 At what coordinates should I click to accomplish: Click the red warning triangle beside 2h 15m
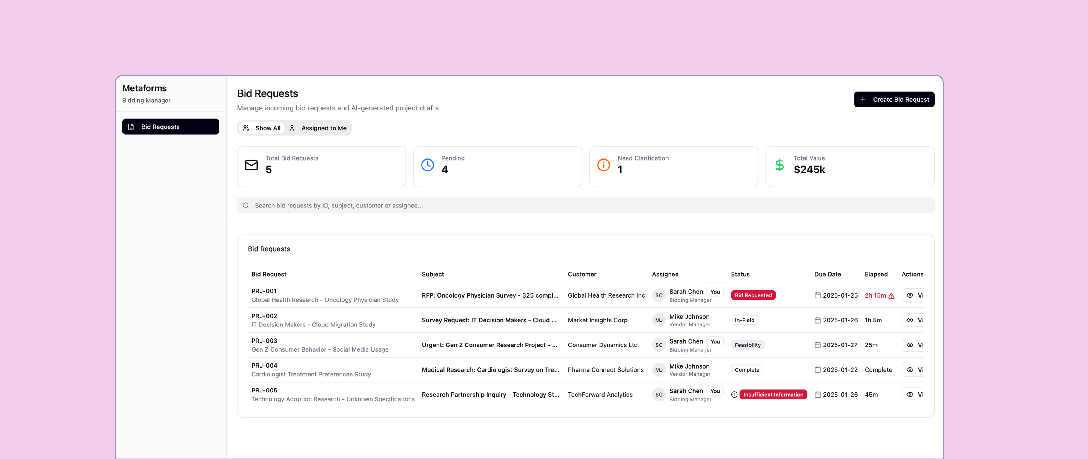tap(891, 296)
